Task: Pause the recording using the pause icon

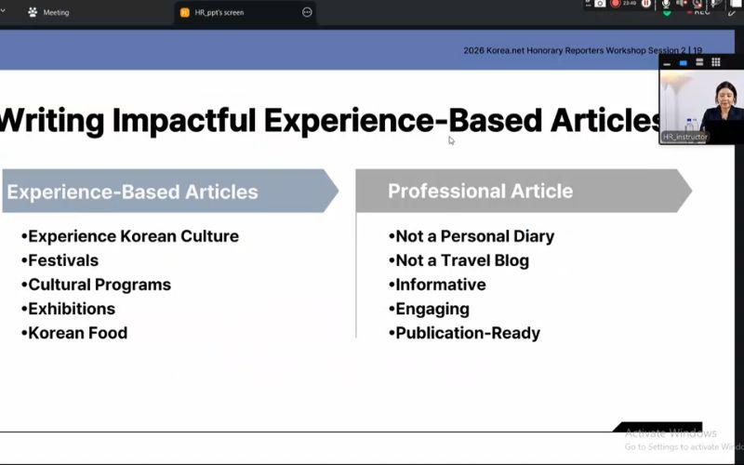Action: (646, 4)
